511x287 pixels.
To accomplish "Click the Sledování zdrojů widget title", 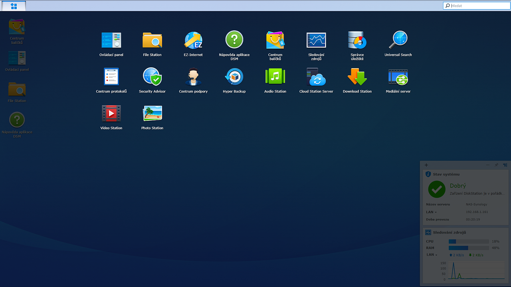I will coord(450,232).
